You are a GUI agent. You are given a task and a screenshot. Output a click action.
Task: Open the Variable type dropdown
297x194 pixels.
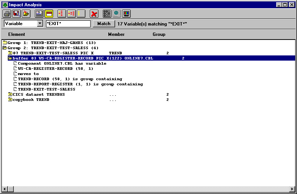click(40, 24)
